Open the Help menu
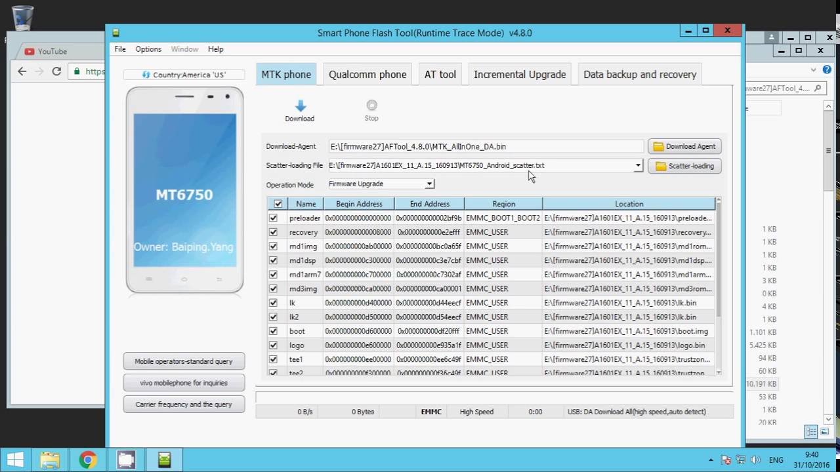The height and width of the screenshot is (472, 840). point(215,49)
